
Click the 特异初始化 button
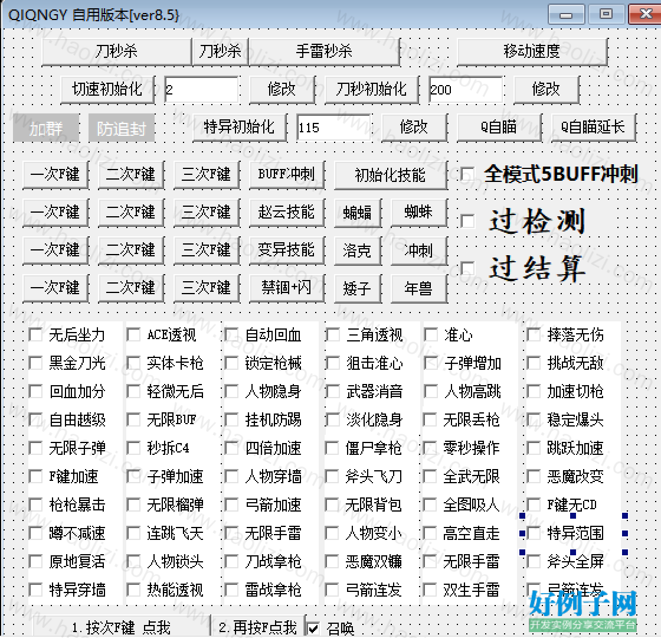[x=240, y=127]
